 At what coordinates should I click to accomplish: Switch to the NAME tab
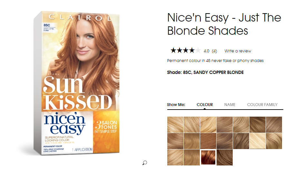click(230, 105)
